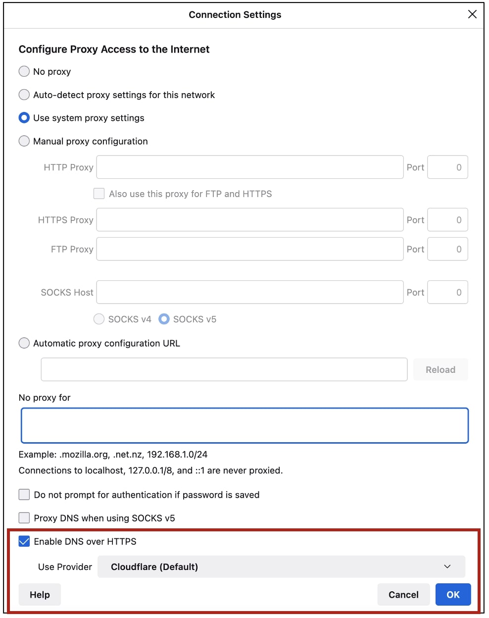Check "Also use this proxy for FTP and HTTPS"
Viewport: 489px width, 618px height.
[98, 193]
